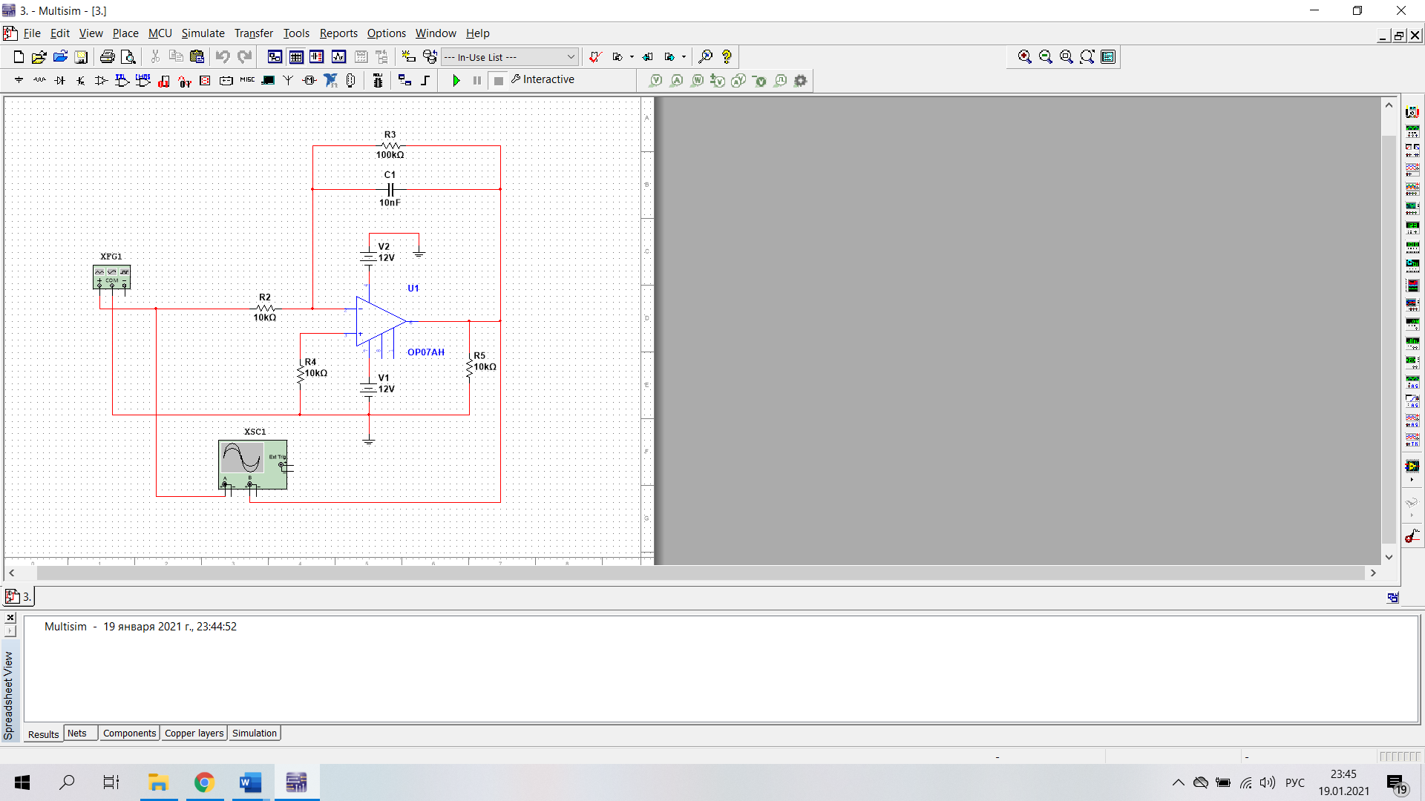Place a Transistor component
Viewport: 1425px width, 801px height.
pos(81,80)
